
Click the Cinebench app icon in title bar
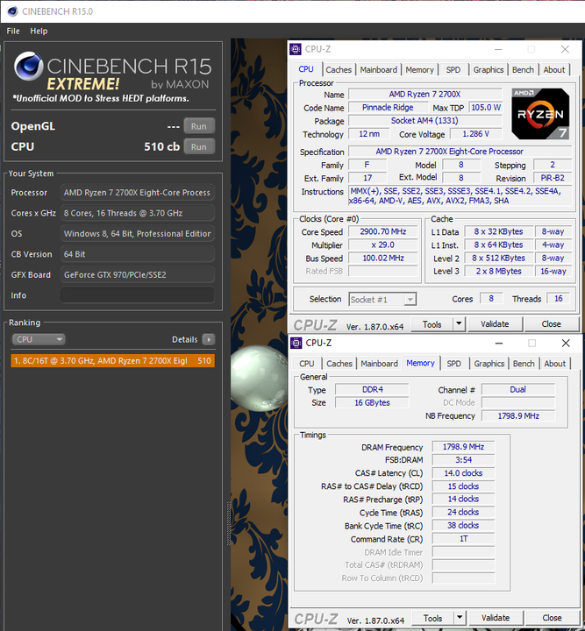[12, 11]
